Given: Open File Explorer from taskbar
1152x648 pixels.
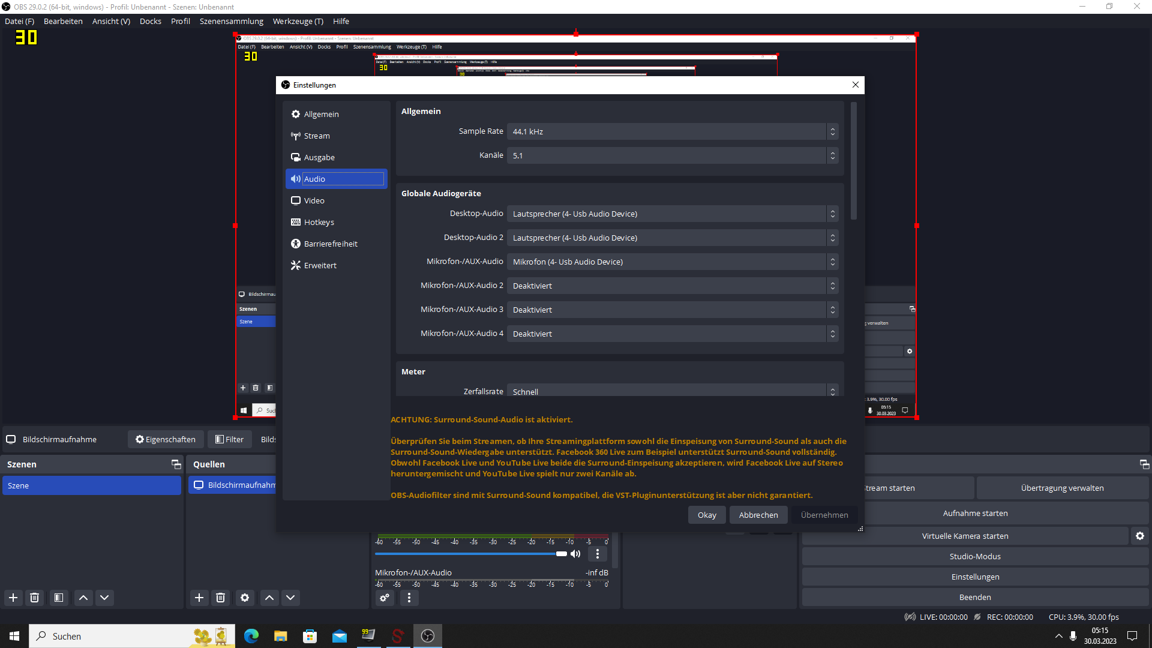Looking at the screenshot, I should (281, 636).
